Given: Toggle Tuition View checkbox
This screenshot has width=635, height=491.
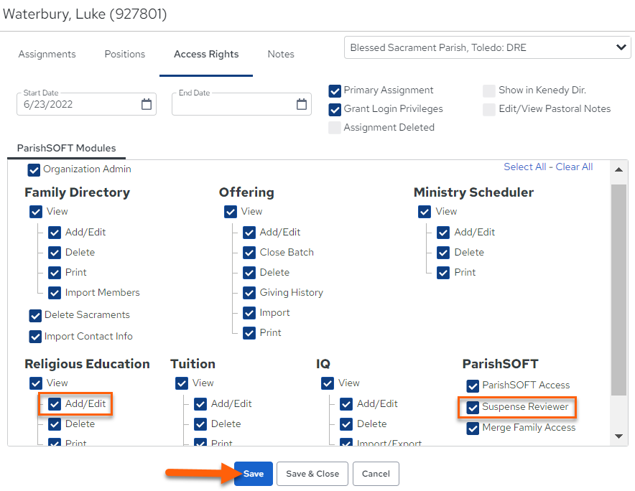Looking at the screenshot, I should coord(182,383).
